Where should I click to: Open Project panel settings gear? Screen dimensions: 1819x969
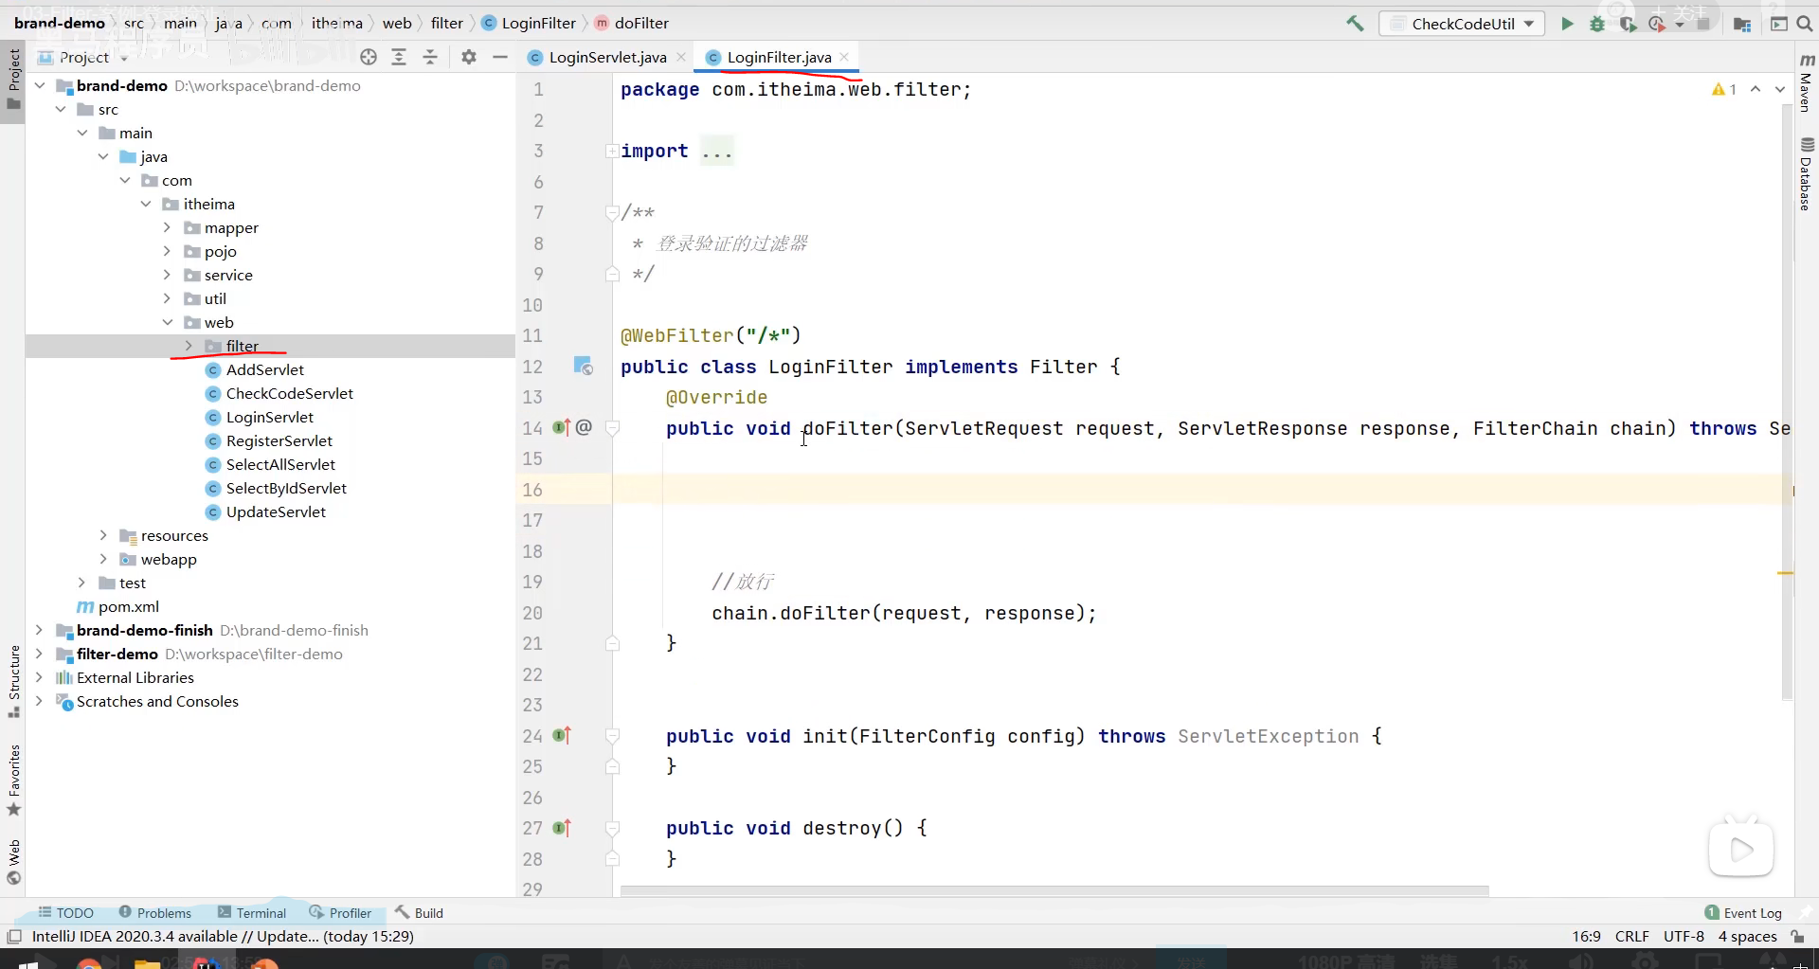(469, 57)
